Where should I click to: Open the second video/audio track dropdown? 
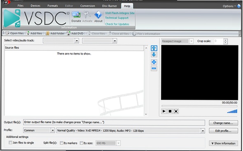click(x=114, y=41)
